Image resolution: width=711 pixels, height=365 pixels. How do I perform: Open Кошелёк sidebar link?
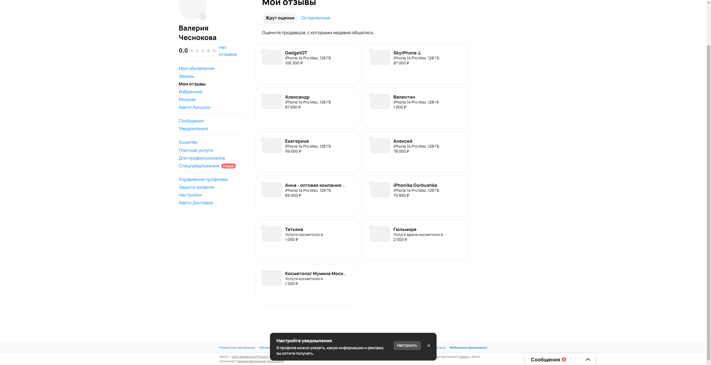coord(188,142)
